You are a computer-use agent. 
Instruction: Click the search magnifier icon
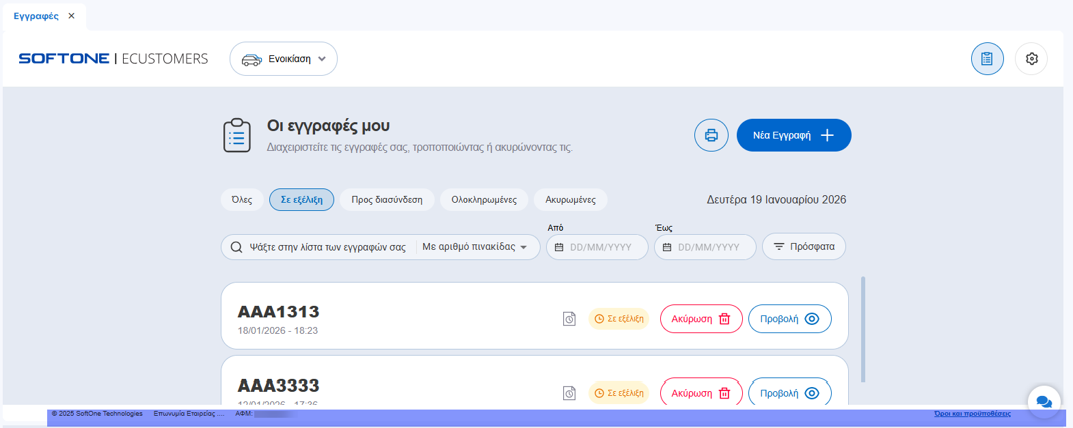click(x=236, y=247)
